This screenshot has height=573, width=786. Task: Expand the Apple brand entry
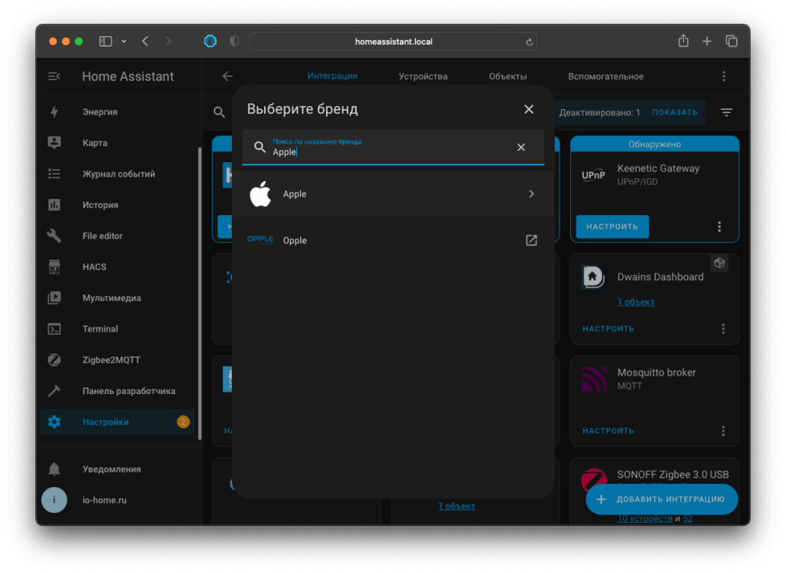(x=393, y=194)
